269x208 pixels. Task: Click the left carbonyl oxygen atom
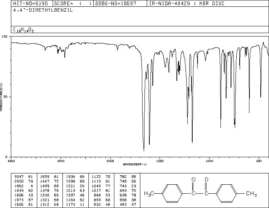coord(193,179)
